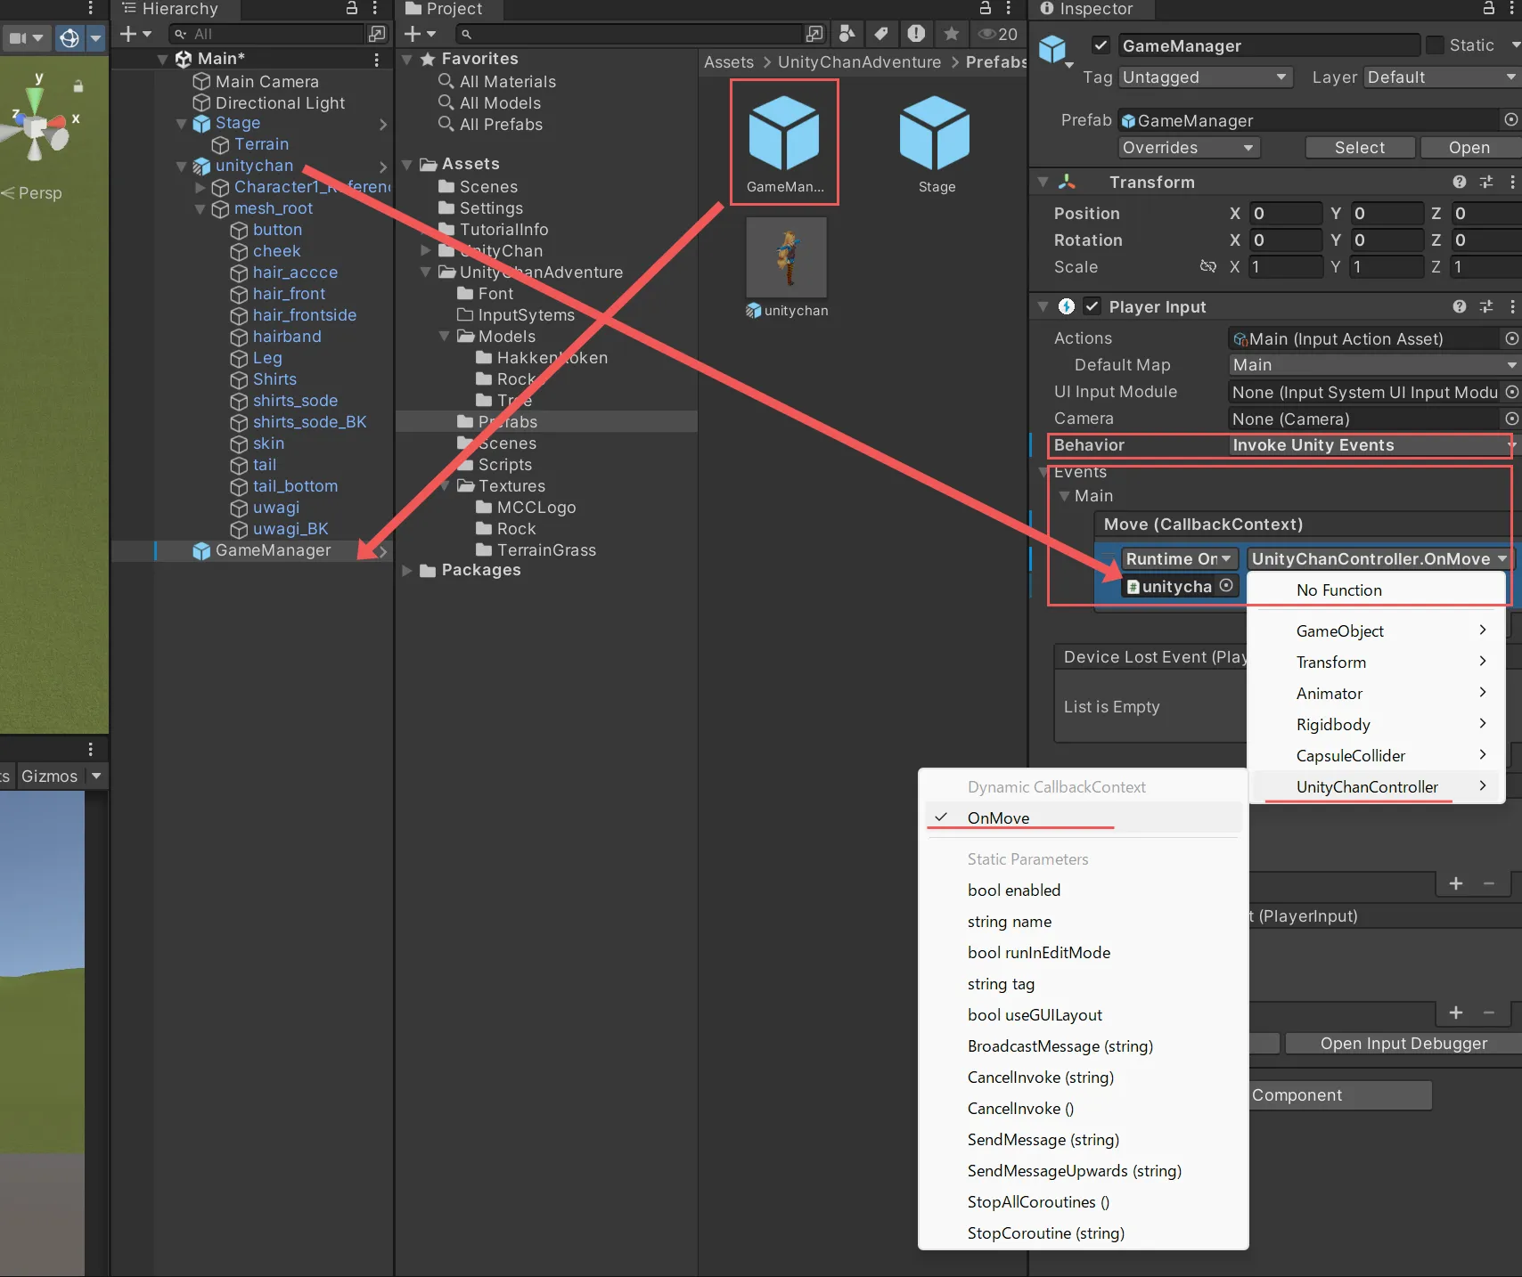The image size is (1522, 1277).
Task: Click the Open Input Debugger button
Action: coord(1403,1044)
